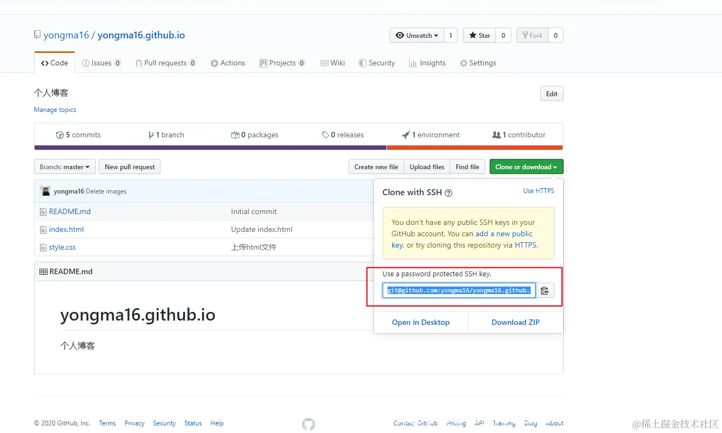Open repository Settings tab
The width and height of the screenshot is (722, 433).
click(478, 63)
